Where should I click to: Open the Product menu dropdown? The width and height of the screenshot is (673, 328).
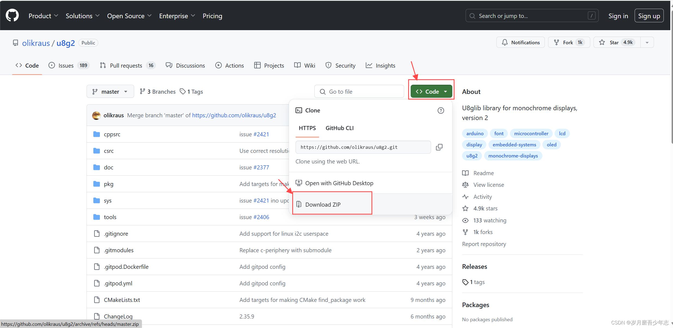(x=43, y=16)
